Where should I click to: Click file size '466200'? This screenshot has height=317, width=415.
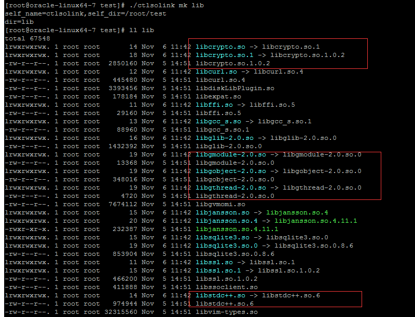pos(125,279)
